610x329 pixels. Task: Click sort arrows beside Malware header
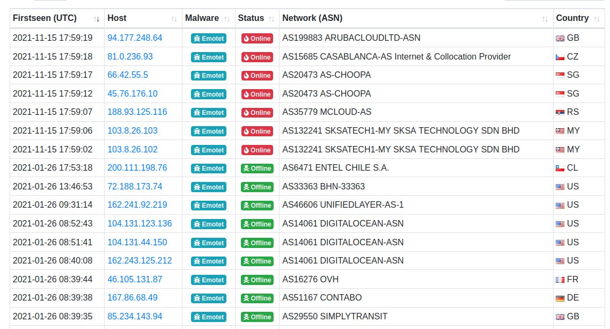point(227,19)
